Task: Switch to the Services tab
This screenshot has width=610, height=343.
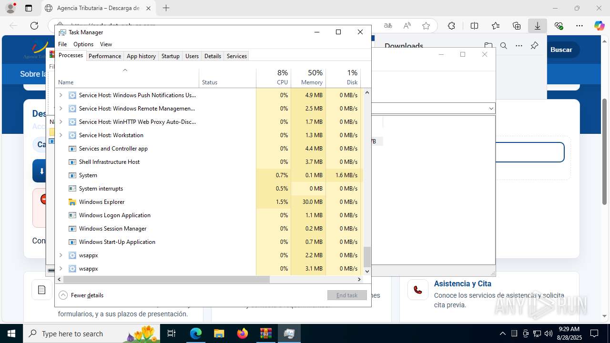Action: 237,56
